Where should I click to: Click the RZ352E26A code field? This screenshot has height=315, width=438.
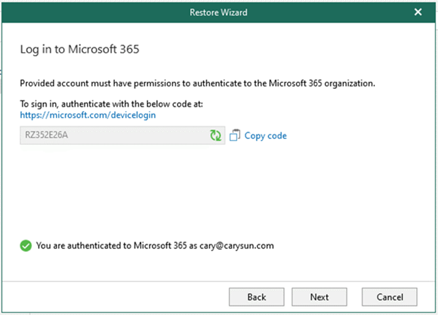[123, 135]
